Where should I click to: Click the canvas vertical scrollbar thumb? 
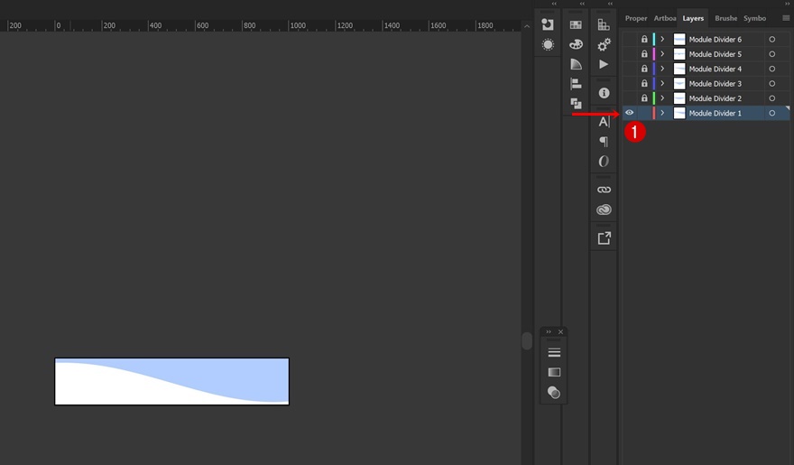pos(527,341)
